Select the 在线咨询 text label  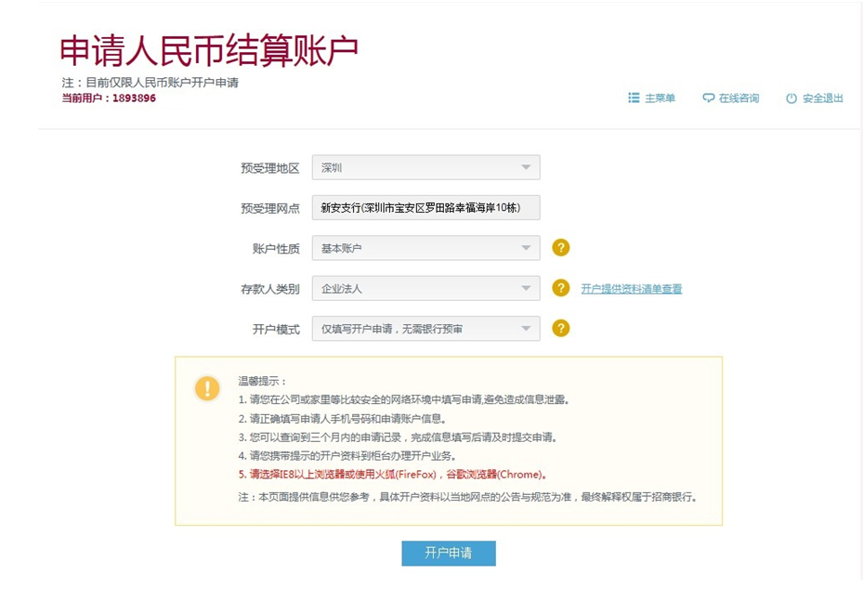(x=738, y=98)
